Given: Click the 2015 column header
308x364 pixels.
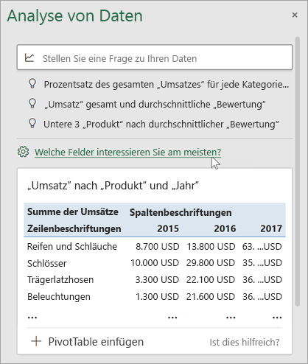Looking at the screenshot, I should click(168, 228).
